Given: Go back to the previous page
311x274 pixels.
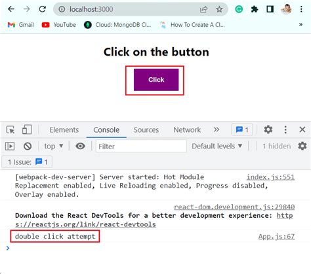Looking at the screenshot, I should (11, 9).
